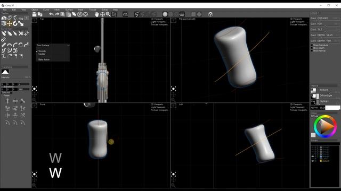Click Bake Action in Trim Surface panel

pos(44,59)
